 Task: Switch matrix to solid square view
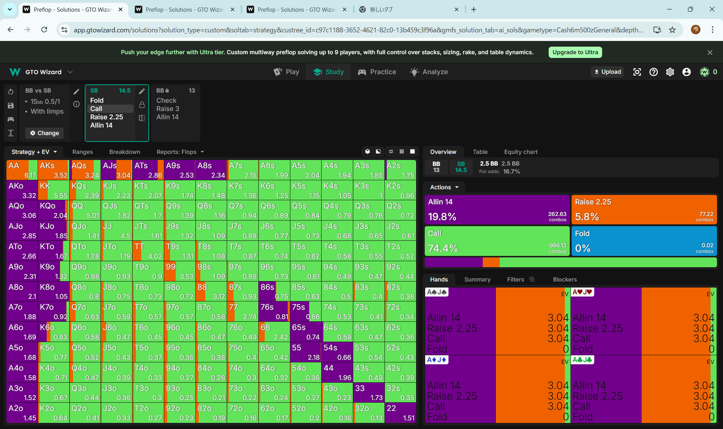click(x=412, y=152)
